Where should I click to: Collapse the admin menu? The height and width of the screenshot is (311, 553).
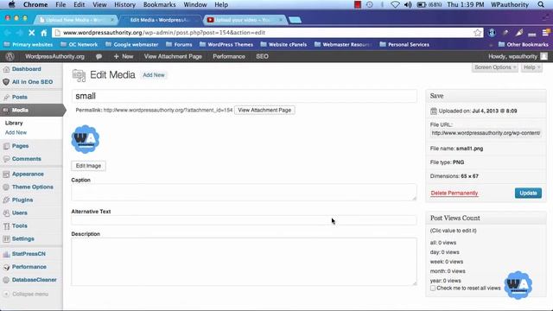pos(26,294)
